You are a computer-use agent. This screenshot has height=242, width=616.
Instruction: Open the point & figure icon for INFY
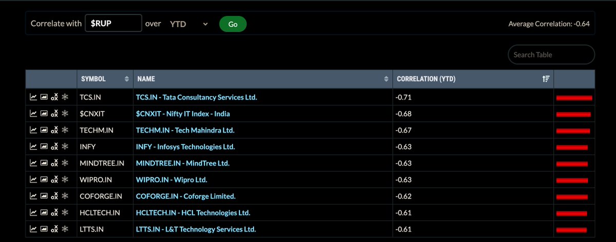pos(54,146)
